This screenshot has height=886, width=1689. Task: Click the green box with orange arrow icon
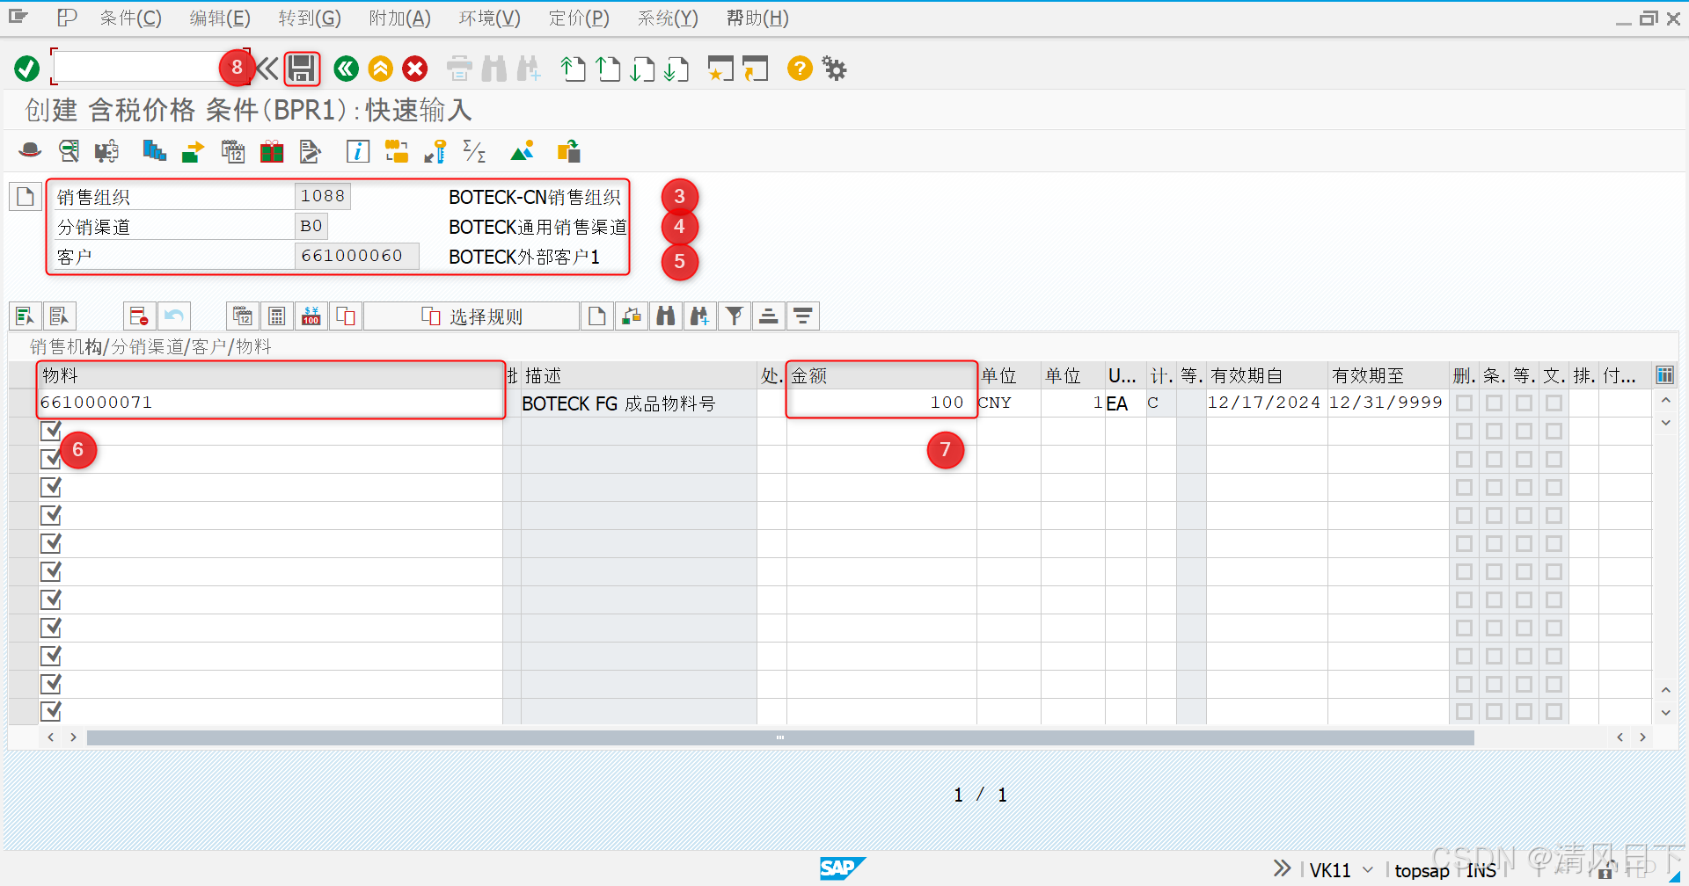(x=193, y=151)
